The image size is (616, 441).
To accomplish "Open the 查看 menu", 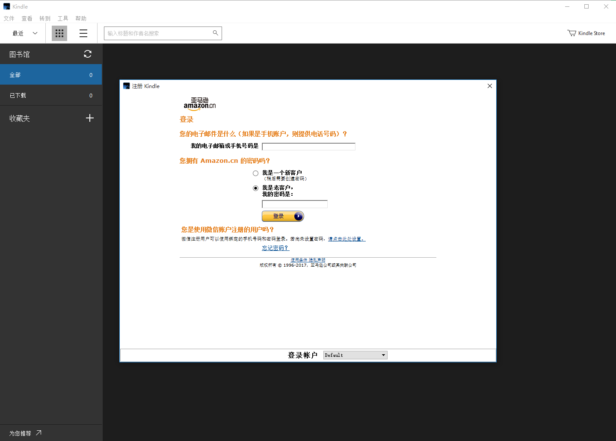I will click(27, 18).
